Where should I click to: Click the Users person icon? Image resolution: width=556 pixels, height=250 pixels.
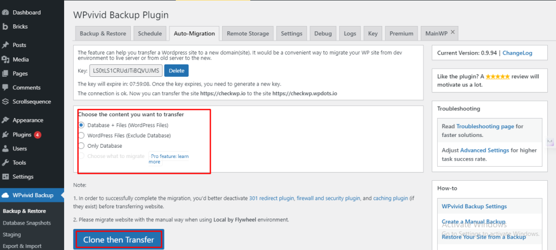click(5, 148)
